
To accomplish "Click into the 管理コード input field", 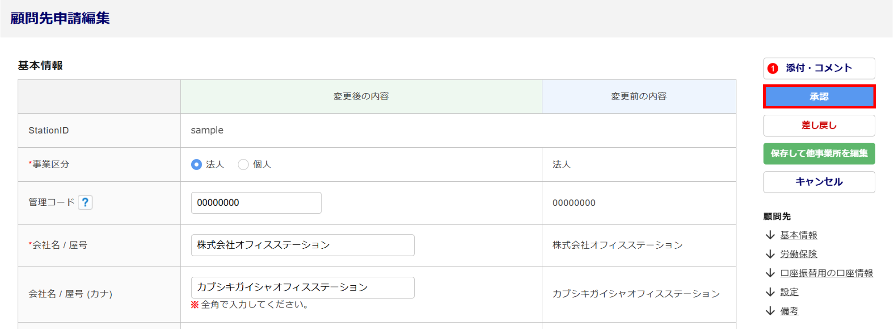I will [256, 203].
